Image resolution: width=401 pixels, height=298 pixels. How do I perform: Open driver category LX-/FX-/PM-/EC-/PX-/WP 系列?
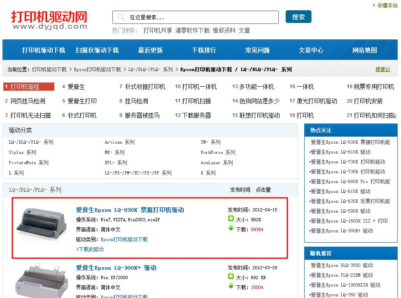click(138, 173)
